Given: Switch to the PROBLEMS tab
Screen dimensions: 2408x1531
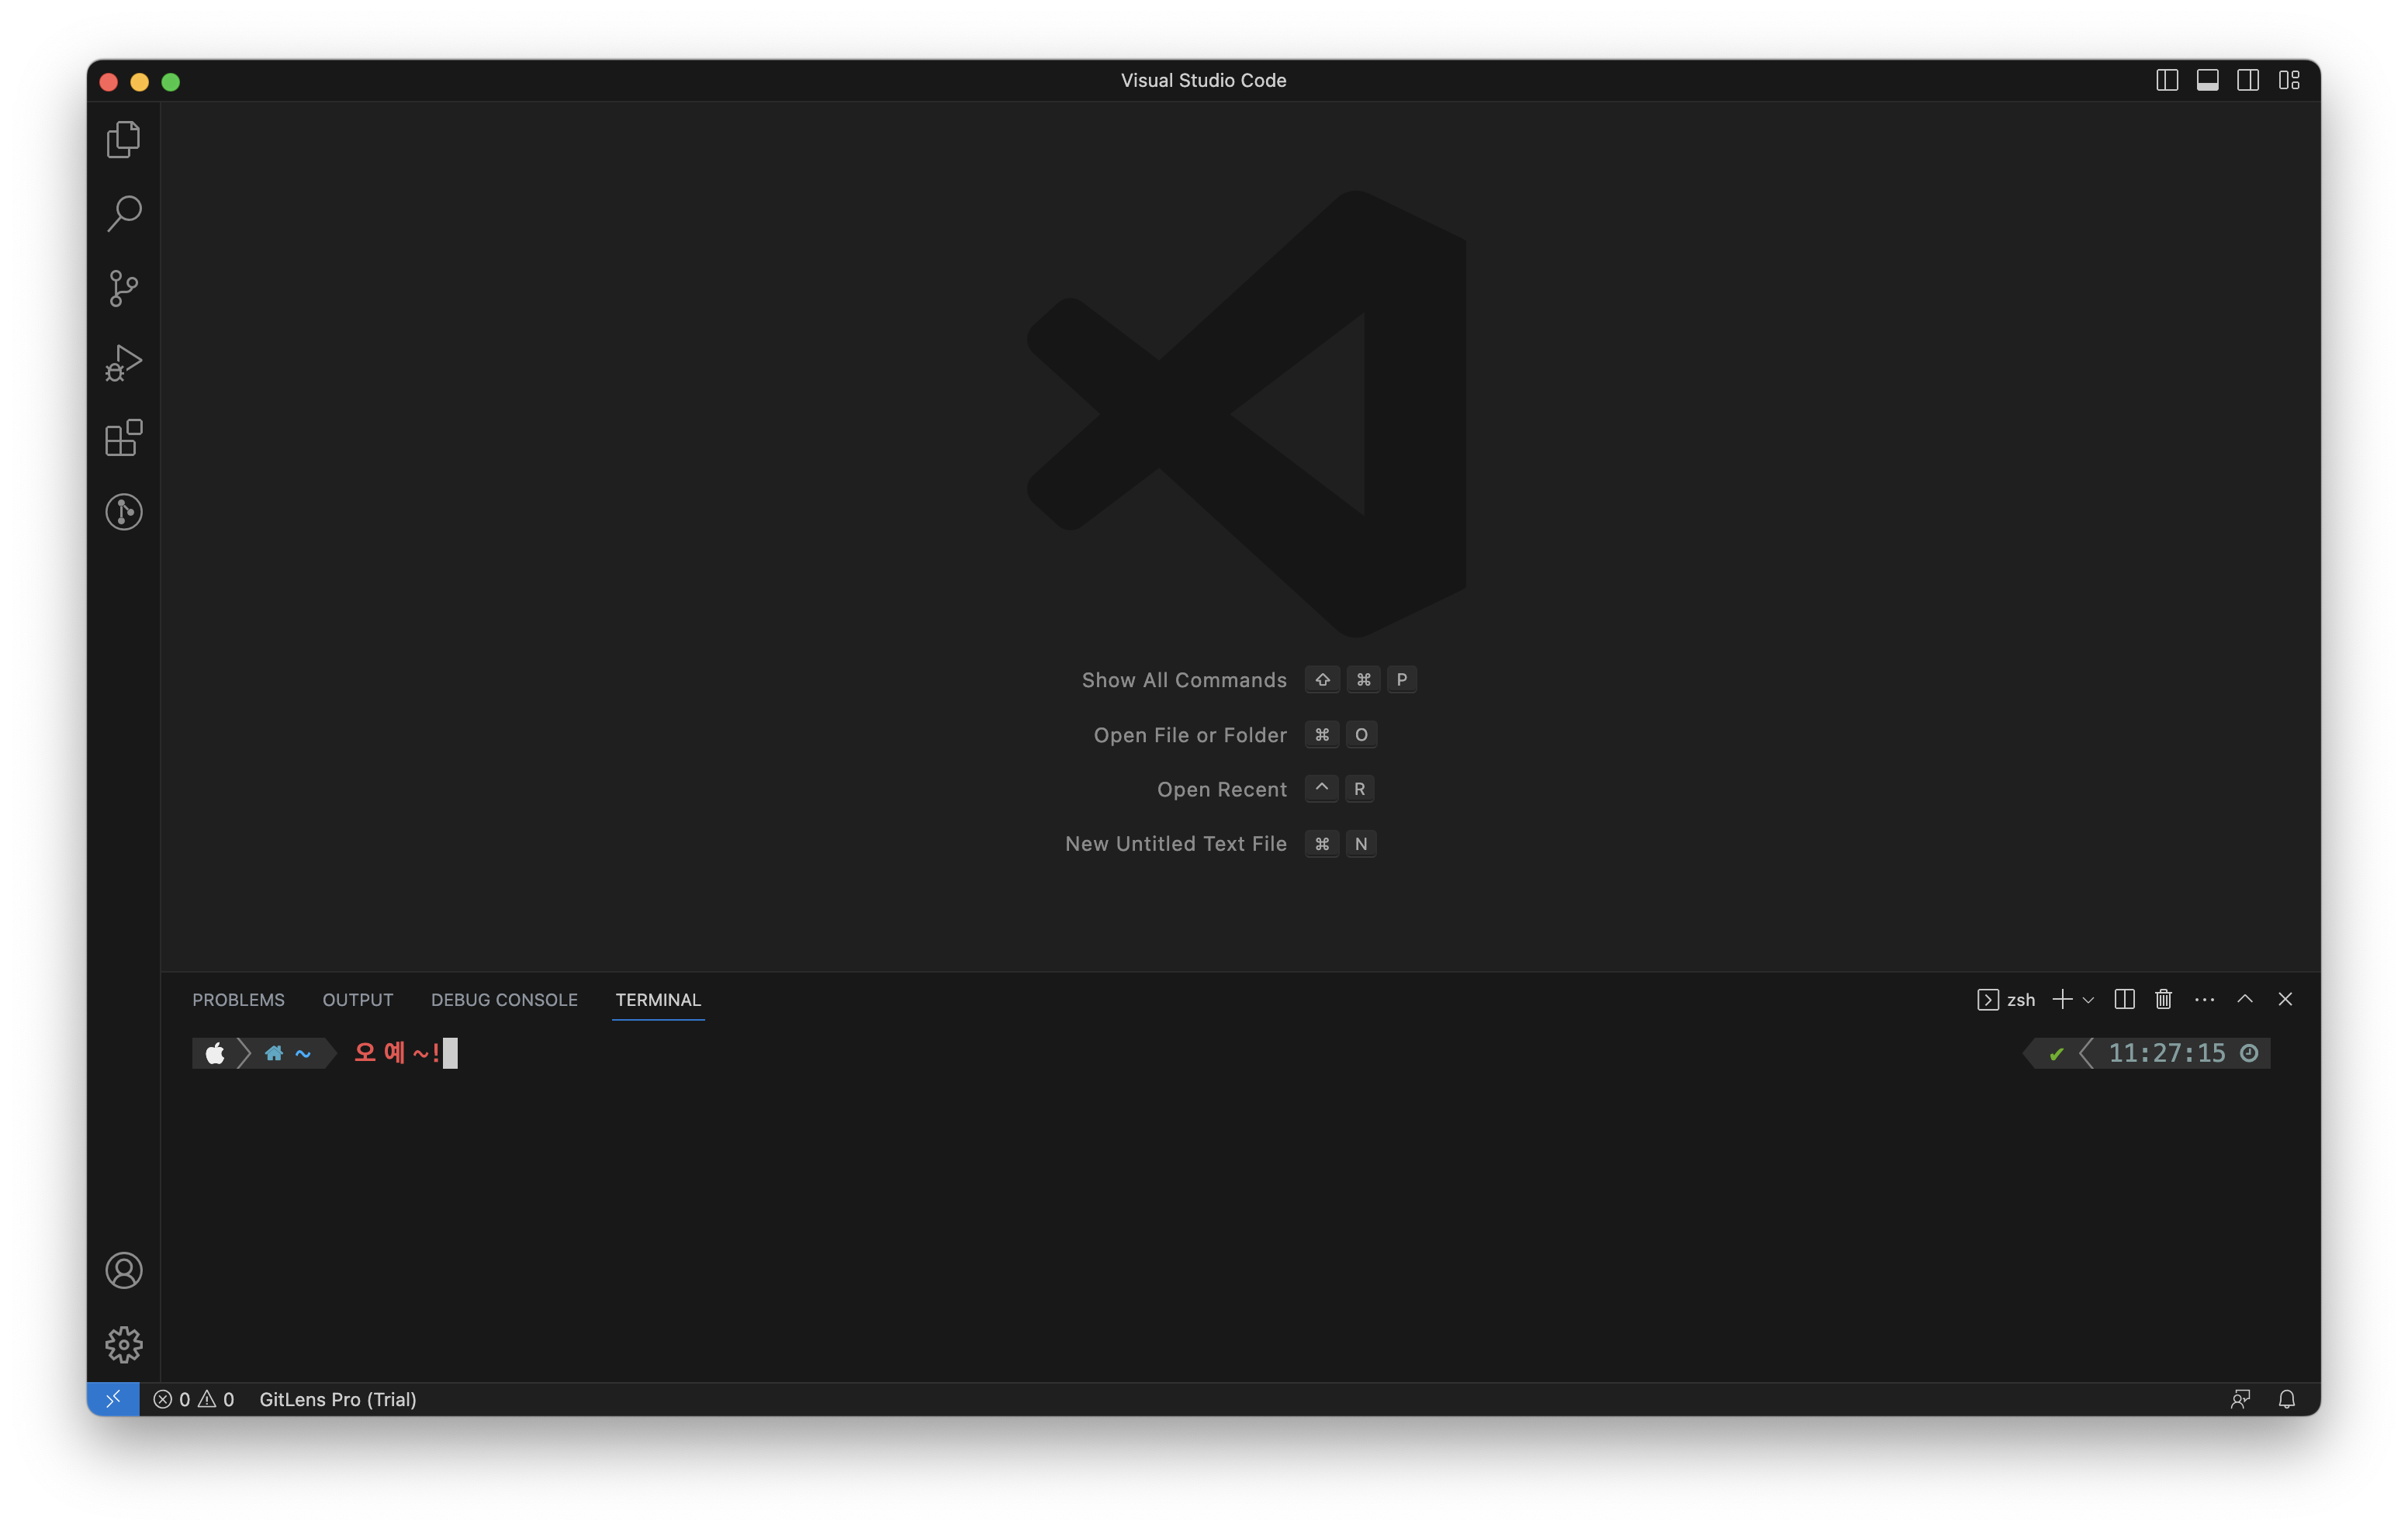Looking at the screenshot, I should [x=238, y=1000].
